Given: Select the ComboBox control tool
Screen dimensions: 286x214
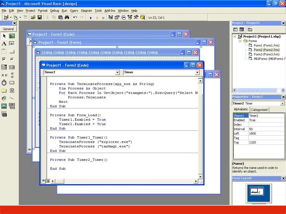Looking at the screenshot, I should (4, 67).
